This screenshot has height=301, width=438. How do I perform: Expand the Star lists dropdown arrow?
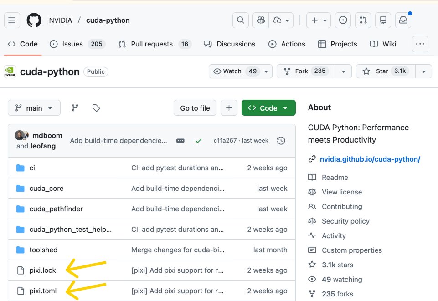[x=424, y=71]
